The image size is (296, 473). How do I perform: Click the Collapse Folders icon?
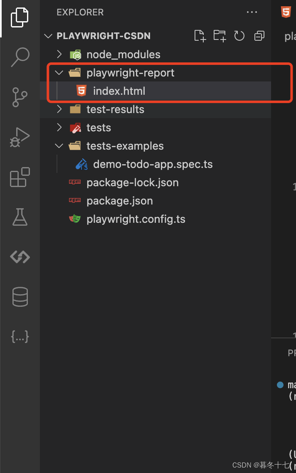click(259, 36)
